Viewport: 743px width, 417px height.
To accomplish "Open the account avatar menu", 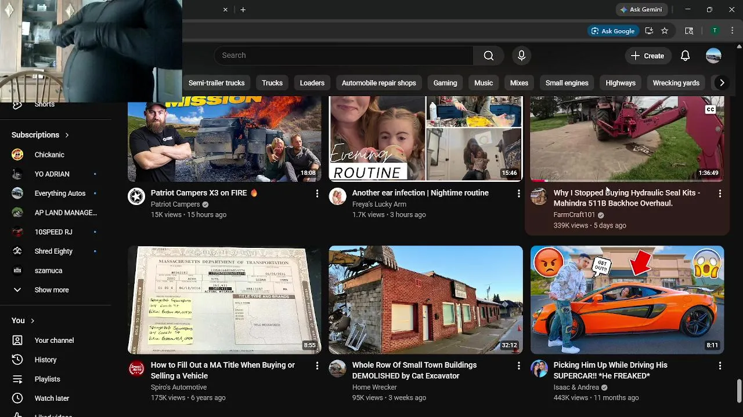I will 713,56.
